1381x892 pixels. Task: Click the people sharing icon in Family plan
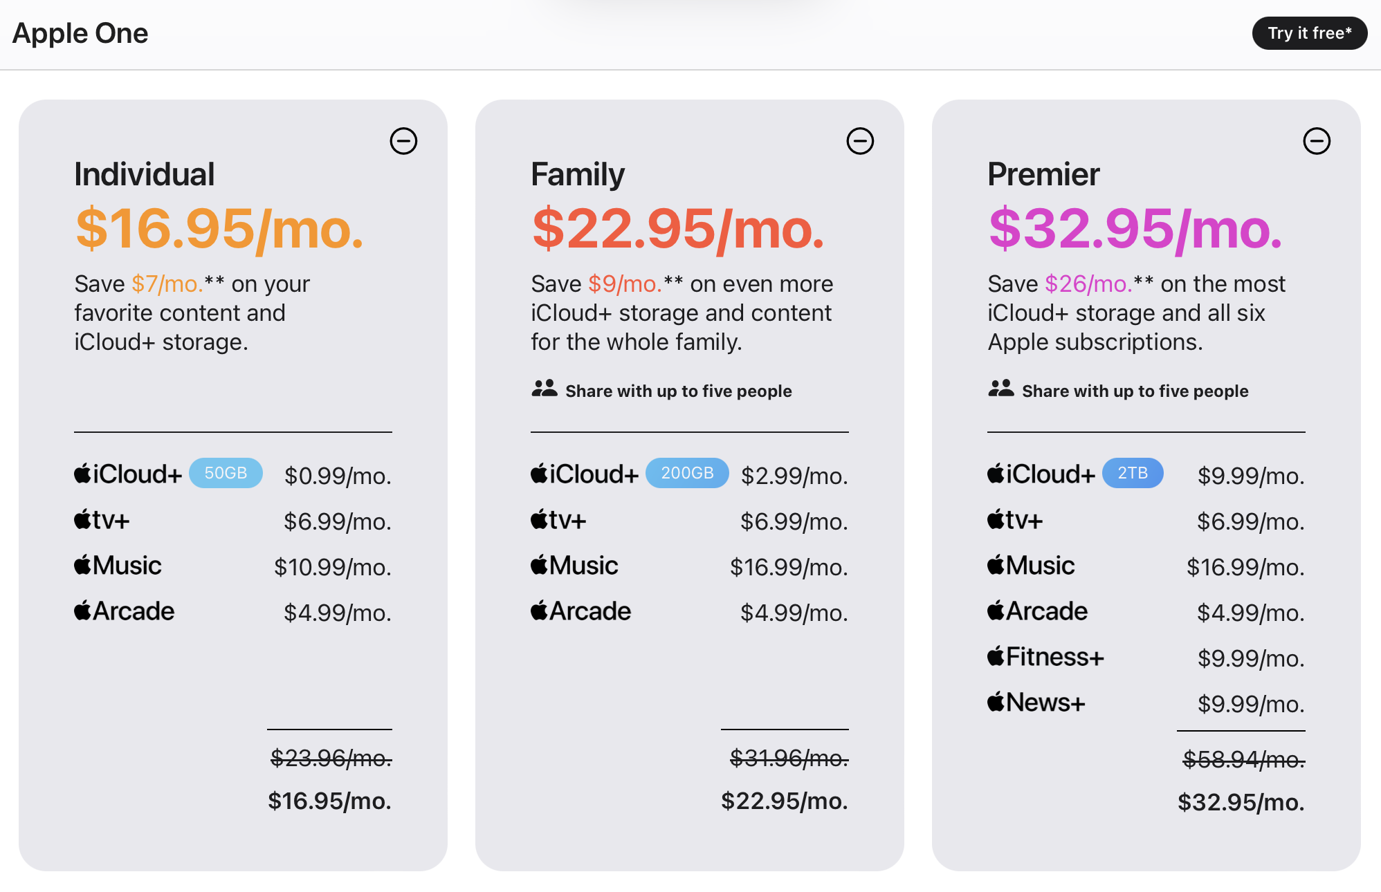(545, 389)
